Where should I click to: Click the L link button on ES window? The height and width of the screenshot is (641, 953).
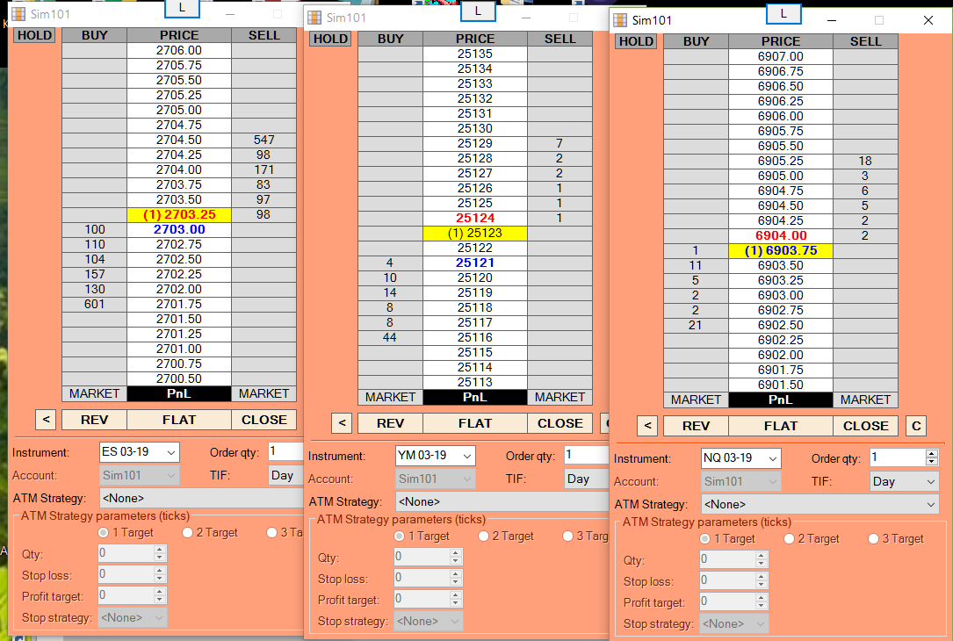click(182, 9)
